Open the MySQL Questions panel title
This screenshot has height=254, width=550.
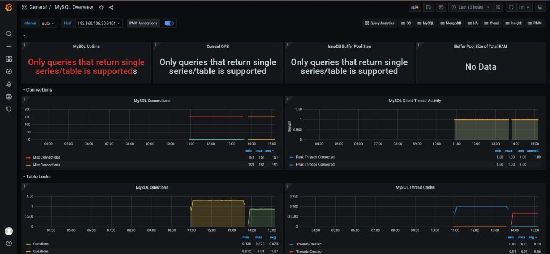(x=152, y=188)
